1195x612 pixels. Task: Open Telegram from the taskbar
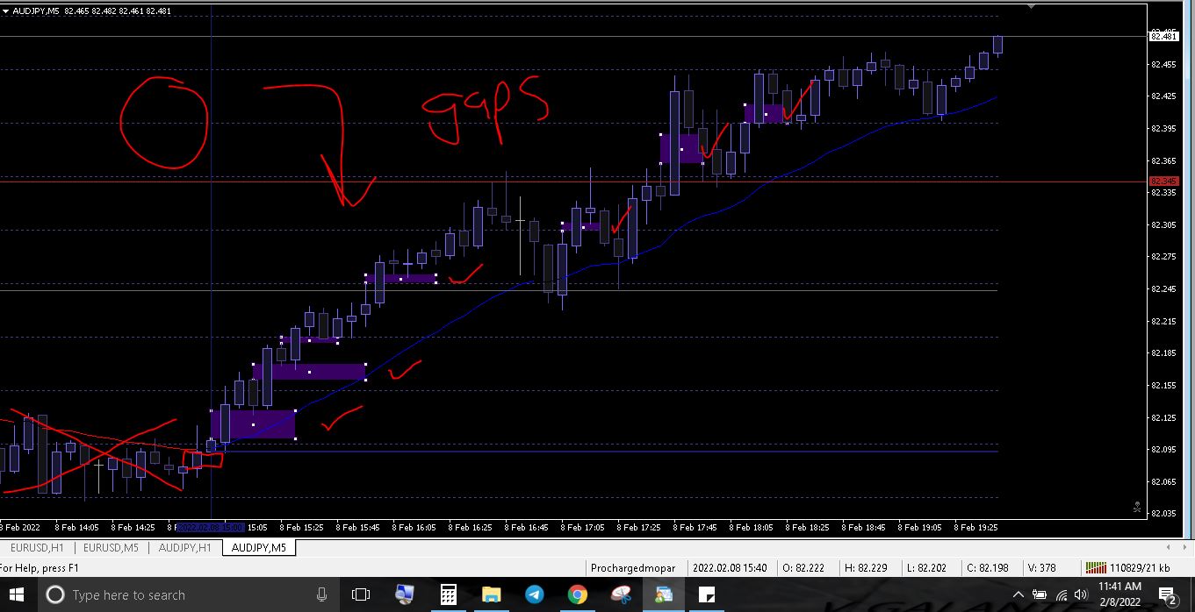(534, 594)
